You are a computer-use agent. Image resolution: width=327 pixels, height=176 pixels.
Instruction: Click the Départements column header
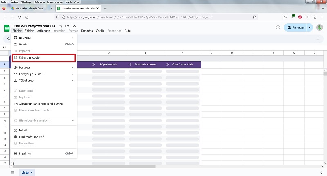(x=108, y=65)
